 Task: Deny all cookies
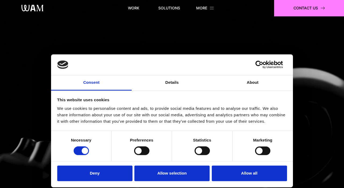click(x=95, y=173)
